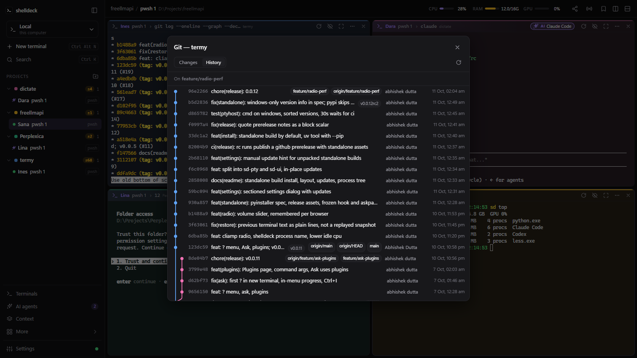Image resolution: width=637 pixels, height=358 pixels.
Task: Close the Git — termy dialog
Action: click(x=457, y=47)
